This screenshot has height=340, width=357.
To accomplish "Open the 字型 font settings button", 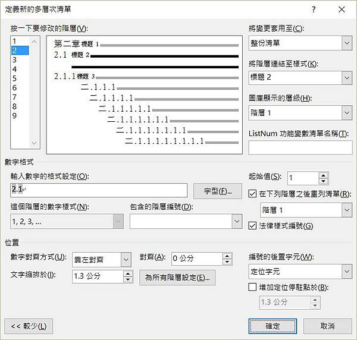I will [218, 191].
